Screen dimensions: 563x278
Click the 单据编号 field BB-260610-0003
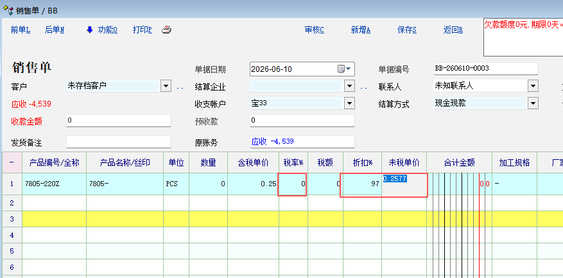pos(486,69)
